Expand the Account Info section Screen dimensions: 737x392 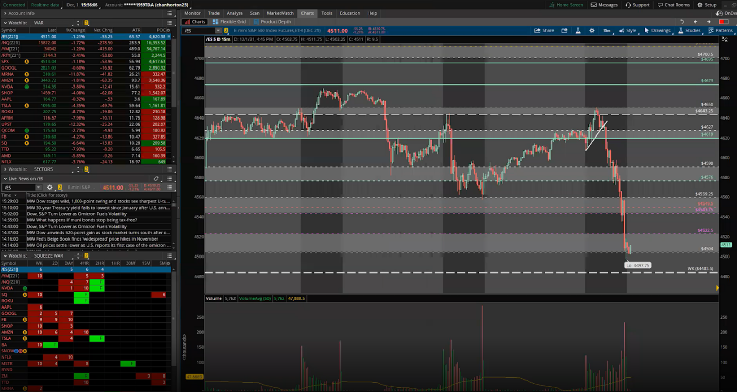5,13
